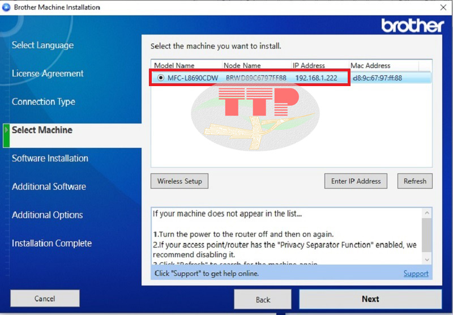Screen dimensions: 453x315
Task: Click the Select Language step
Action: click(43, 45)
